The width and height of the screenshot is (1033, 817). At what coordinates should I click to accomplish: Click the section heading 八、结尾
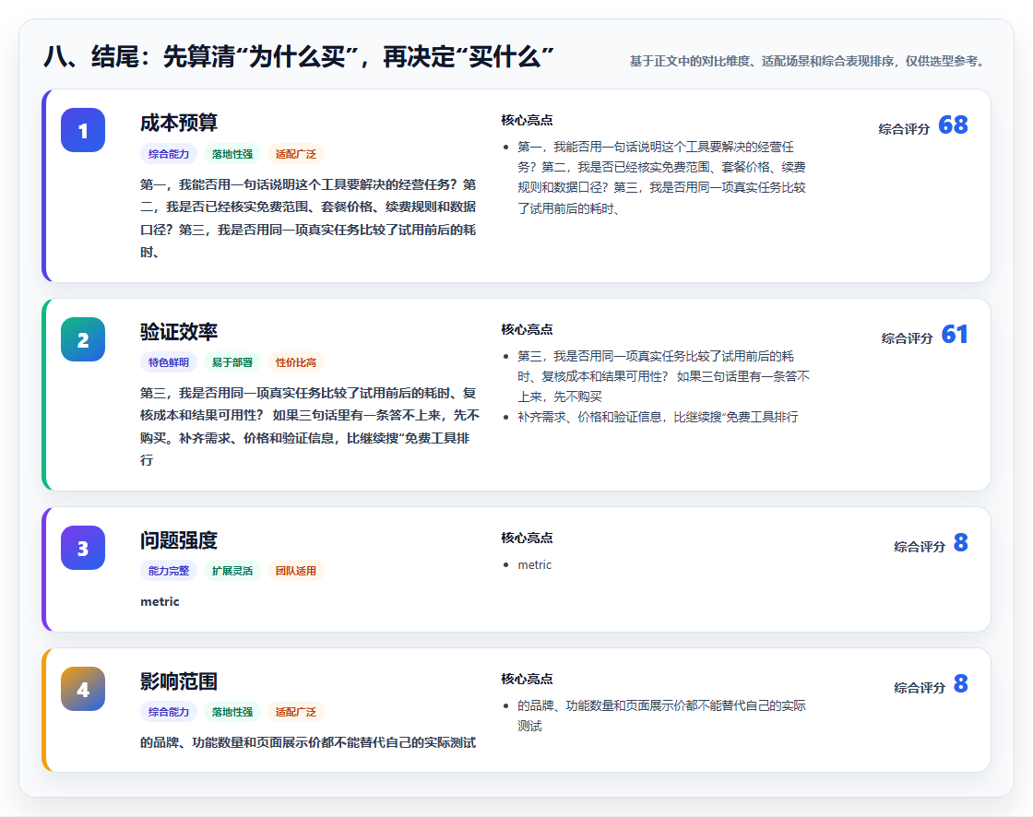point(298,56)
